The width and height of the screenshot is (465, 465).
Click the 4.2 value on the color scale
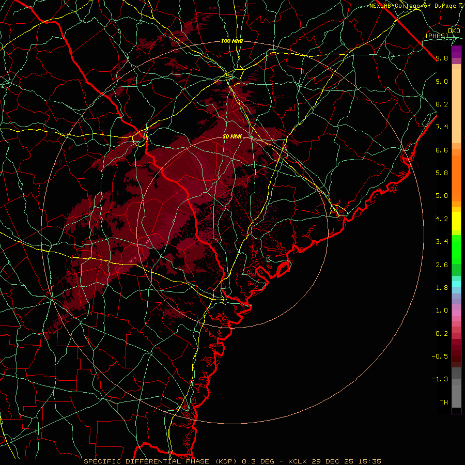442,219
